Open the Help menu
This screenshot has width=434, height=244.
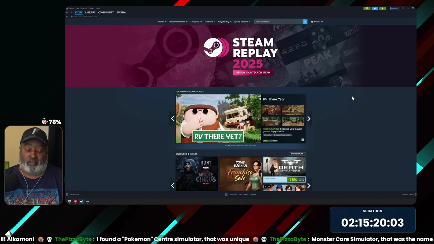click(98, 8)
